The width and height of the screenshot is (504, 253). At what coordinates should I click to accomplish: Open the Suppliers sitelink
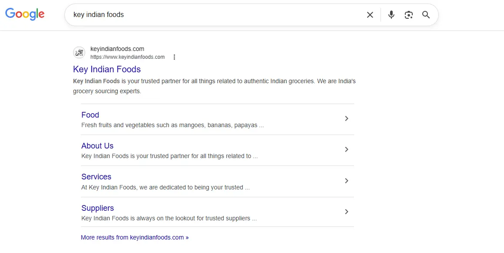pos(97,208)
